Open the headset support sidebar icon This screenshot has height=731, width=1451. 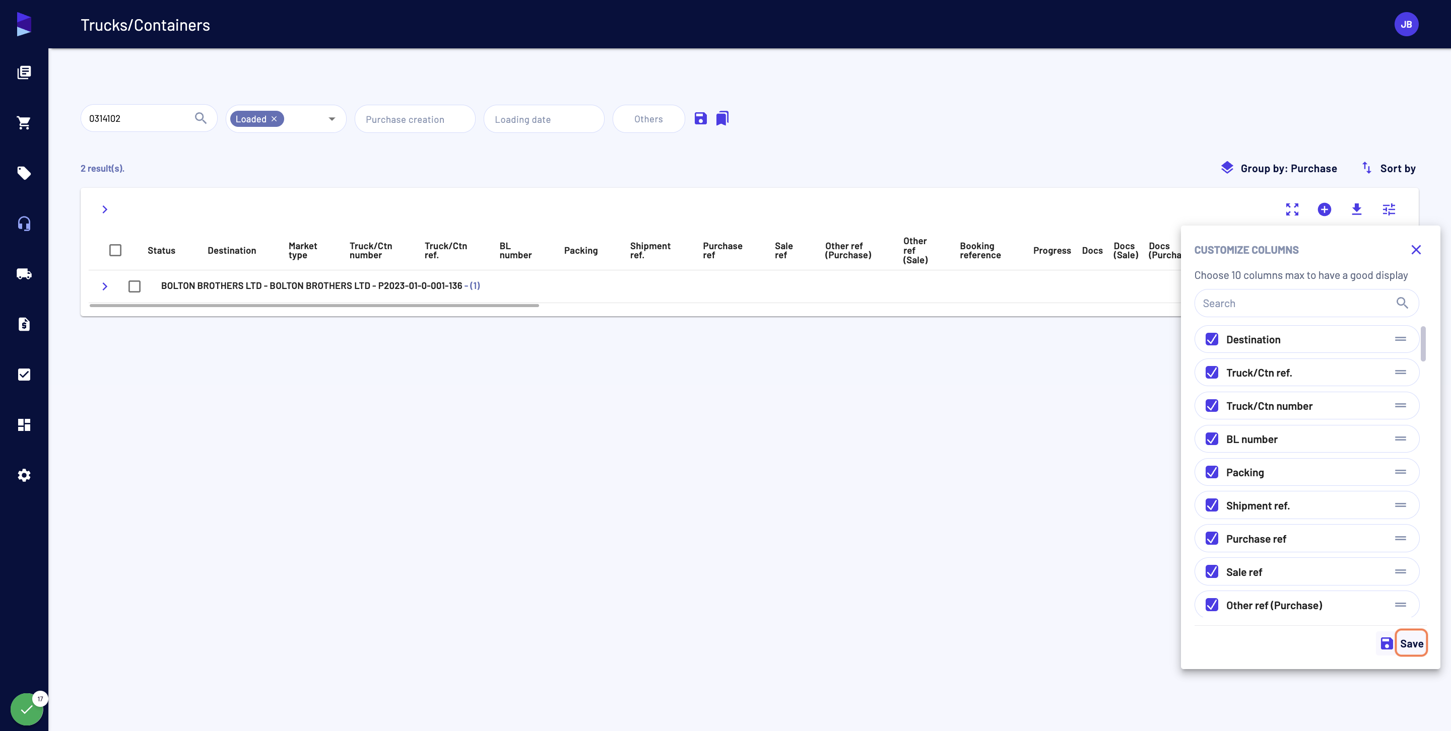pyautogui.click(x=24, y=224)
